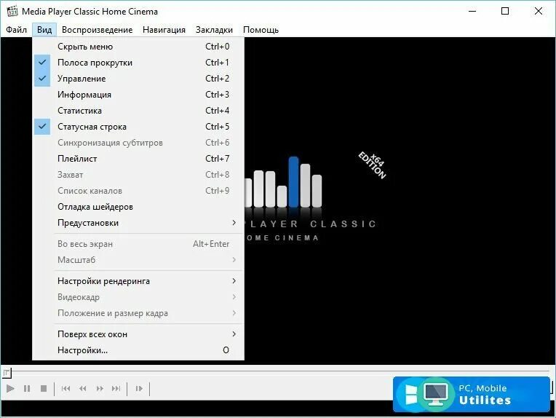This screenshot has width=556, height=418.
Task: Expand Поверх всех окон submenu
Action: pyautogui.click(x=138, y=334)
